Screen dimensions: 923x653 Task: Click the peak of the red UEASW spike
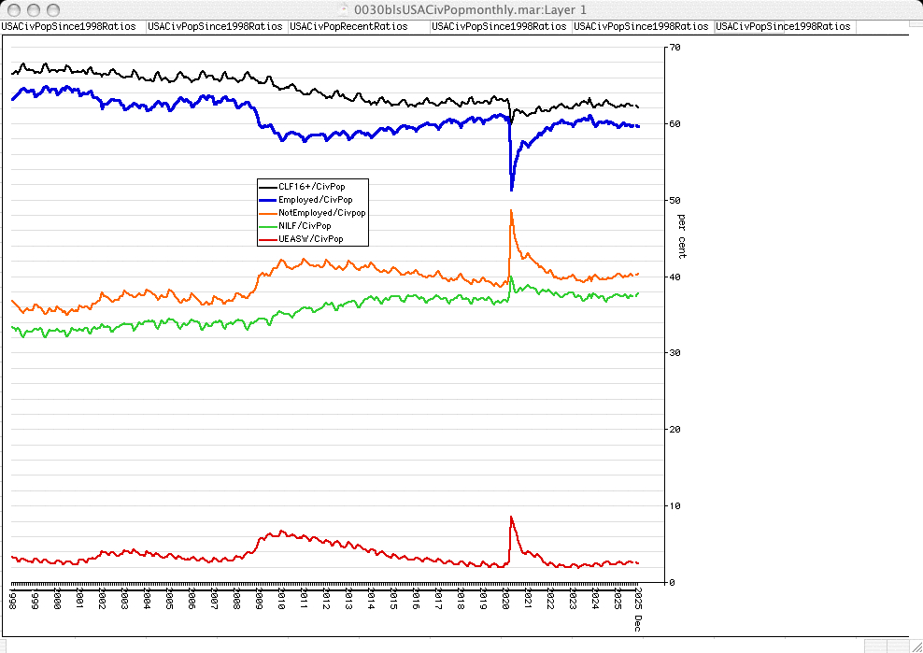coord(511,517)
